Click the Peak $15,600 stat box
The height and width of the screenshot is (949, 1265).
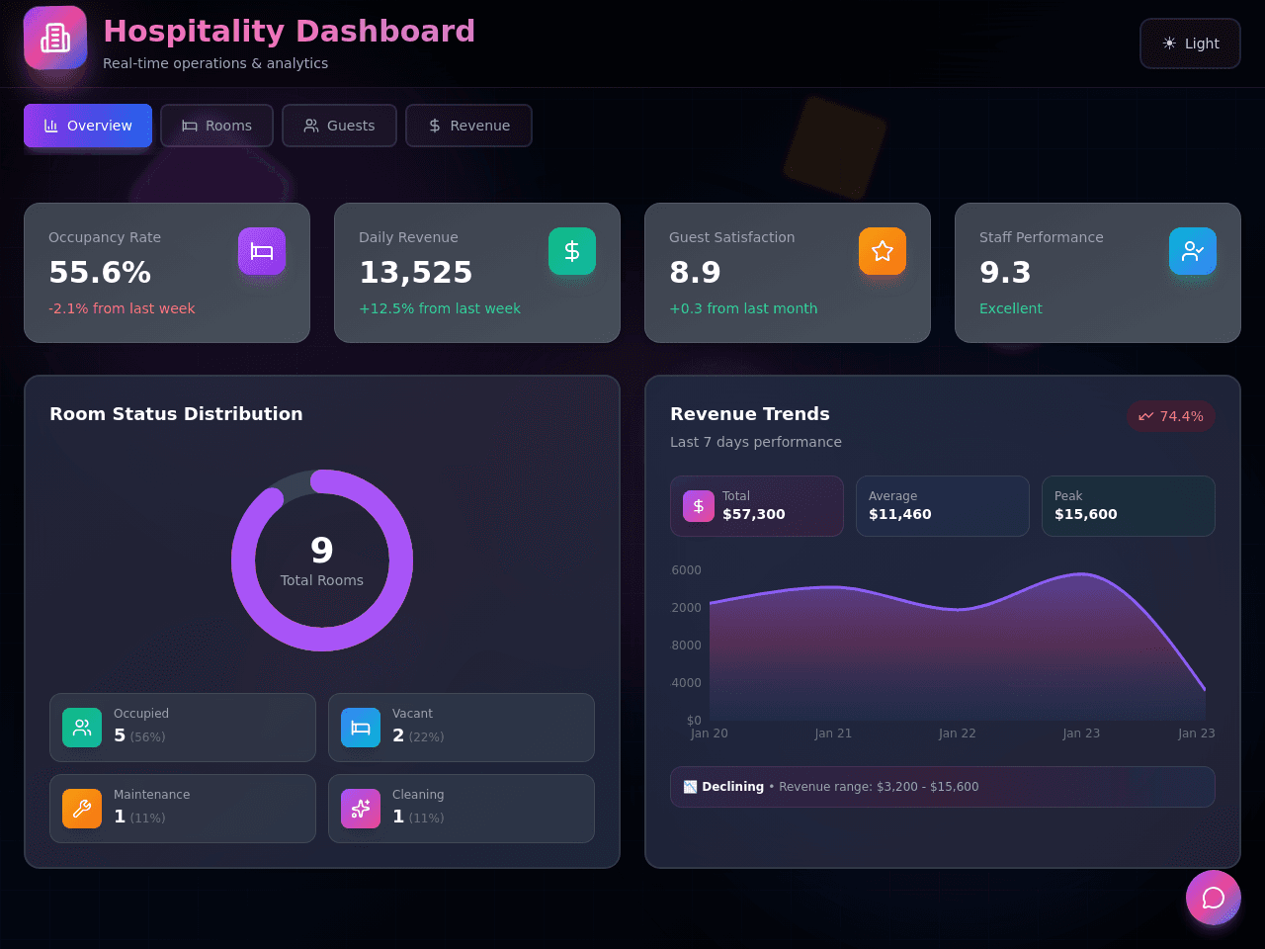pyautogui.click(x=1129, y=506)
